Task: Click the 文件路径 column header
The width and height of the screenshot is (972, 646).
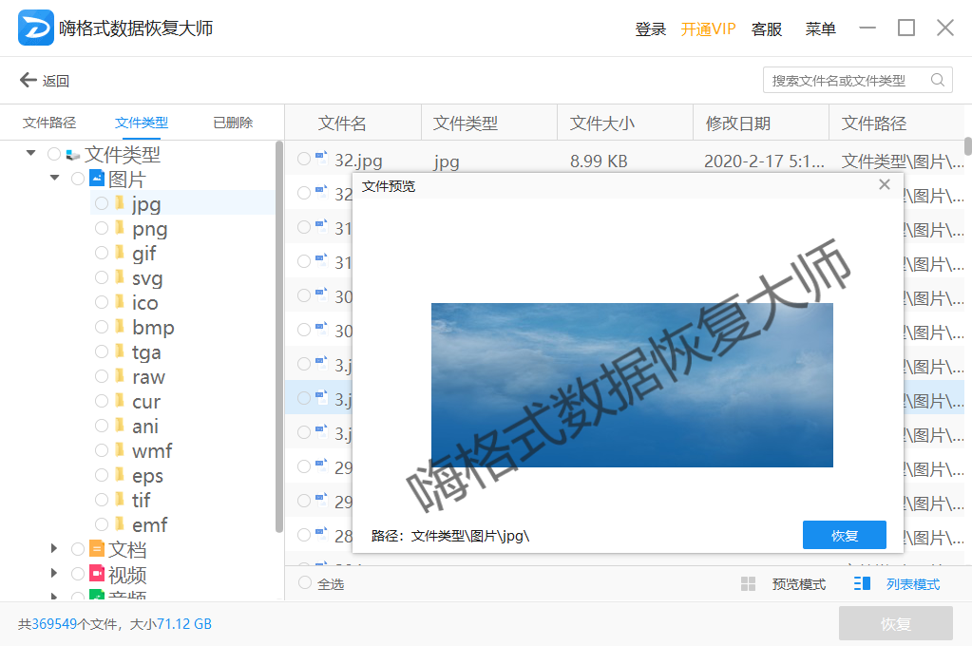Action: (x=873, y=123)
